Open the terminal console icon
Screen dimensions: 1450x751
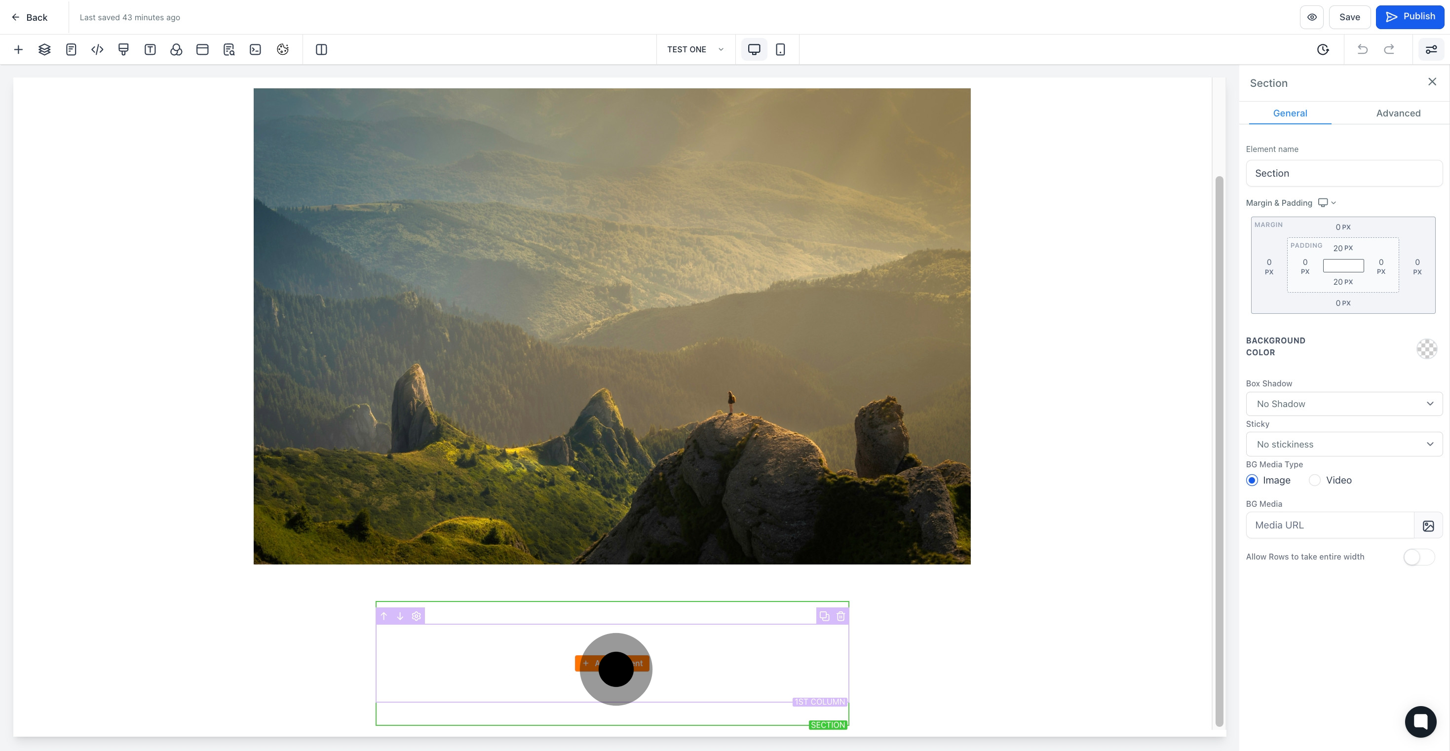pos(256,49)
